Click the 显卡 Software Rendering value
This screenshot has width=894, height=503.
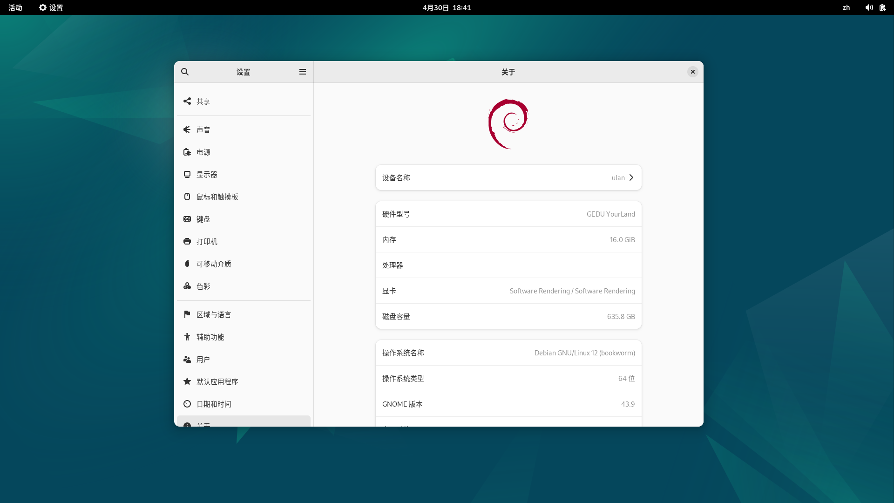(x=572, y=291)
